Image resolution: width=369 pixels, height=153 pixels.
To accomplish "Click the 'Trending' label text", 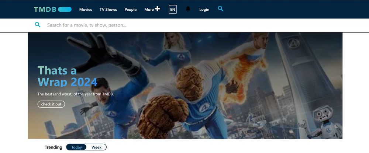I will coord(54,147).
